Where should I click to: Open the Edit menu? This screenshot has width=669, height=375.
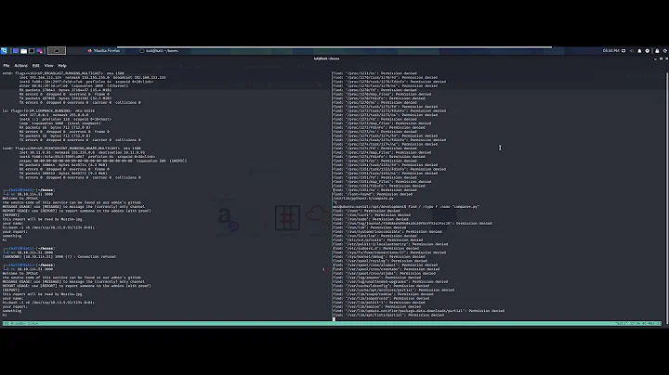coord(36,66)
